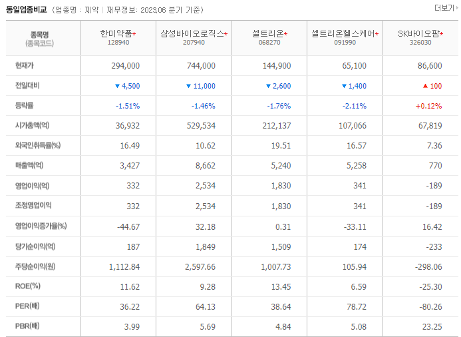
Task: Select the 전일대비 row label
Action: point(27,86)
